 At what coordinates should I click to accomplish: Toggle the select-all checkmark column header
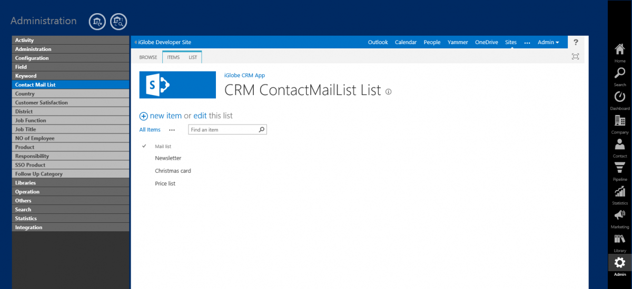pyautogui.click(x=144, y=146)
